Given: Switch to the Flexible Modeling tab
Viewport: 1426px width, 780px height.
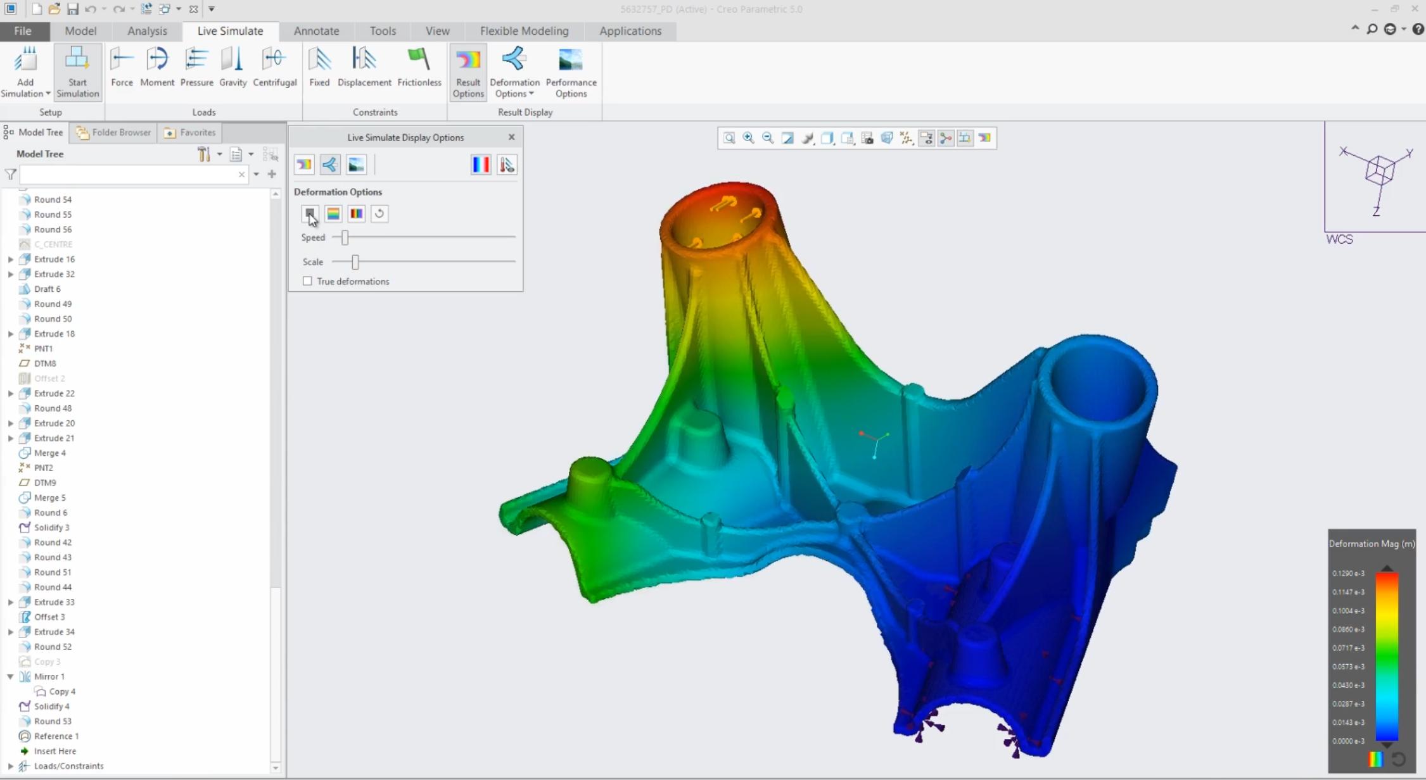Looking at the screenshot, I should click(523, 30).
